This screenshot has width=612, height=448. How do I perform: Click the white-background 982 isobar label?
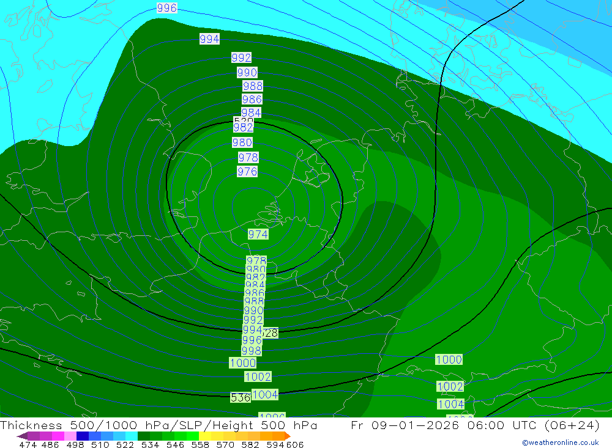pos(243,128)
